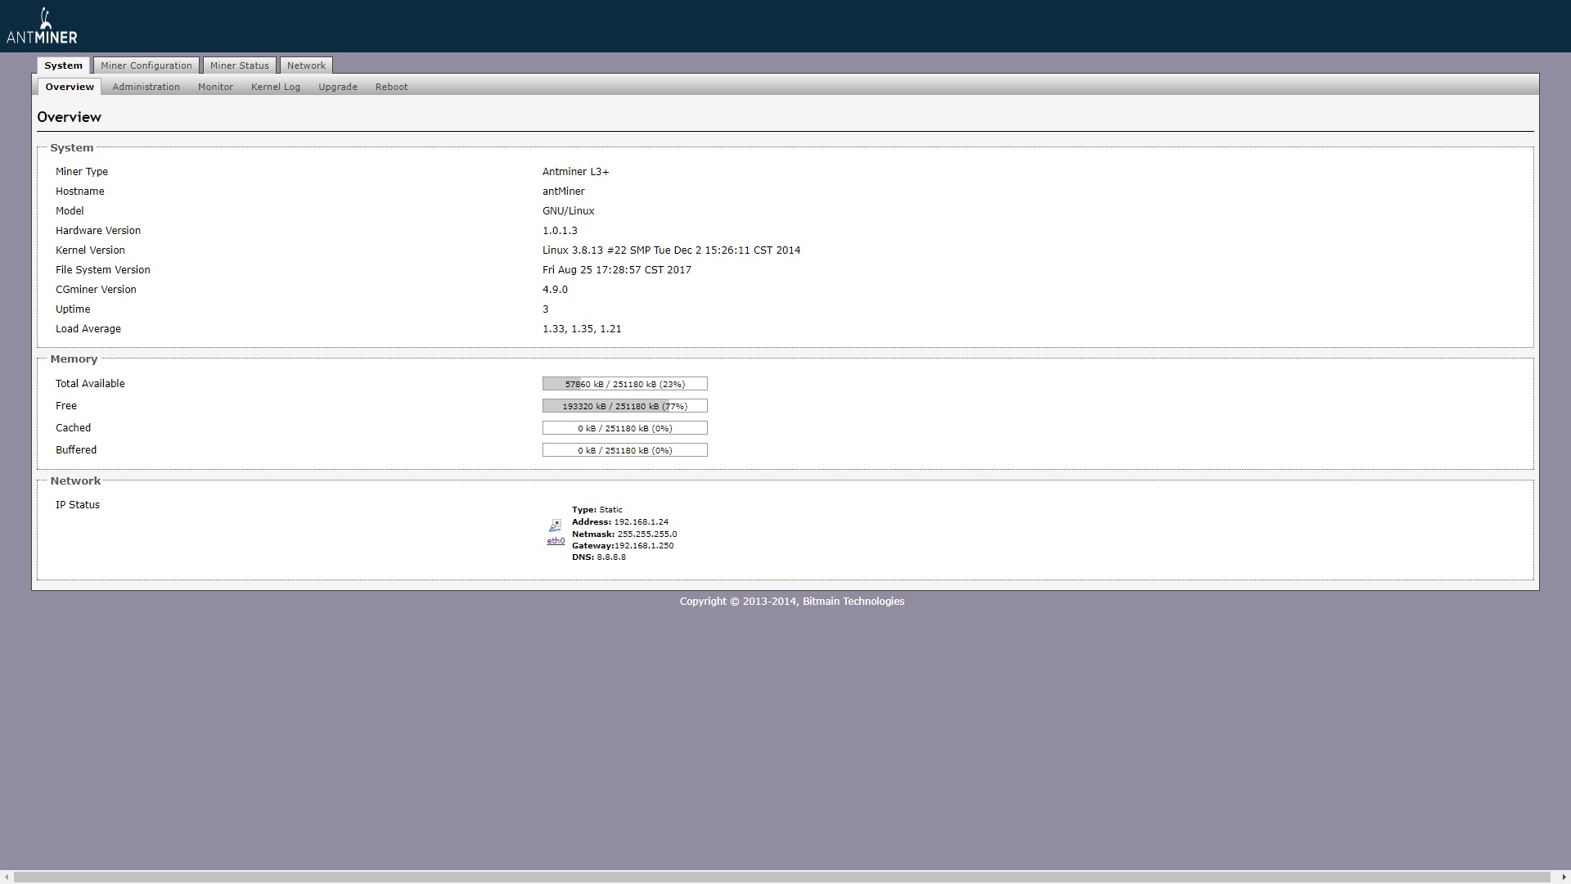The image size is (1571, 884).
Task: Click the IP Status label
Action: [78, 505]
